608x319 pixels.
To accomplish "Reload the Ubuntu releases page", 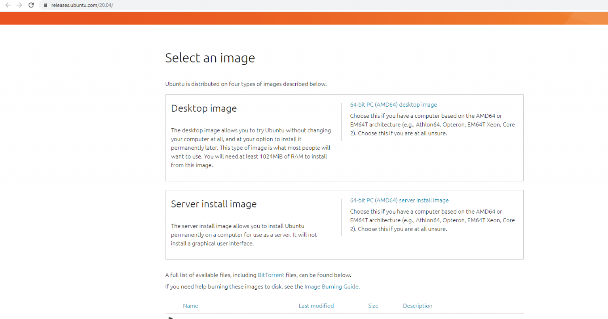I will 31,5.
